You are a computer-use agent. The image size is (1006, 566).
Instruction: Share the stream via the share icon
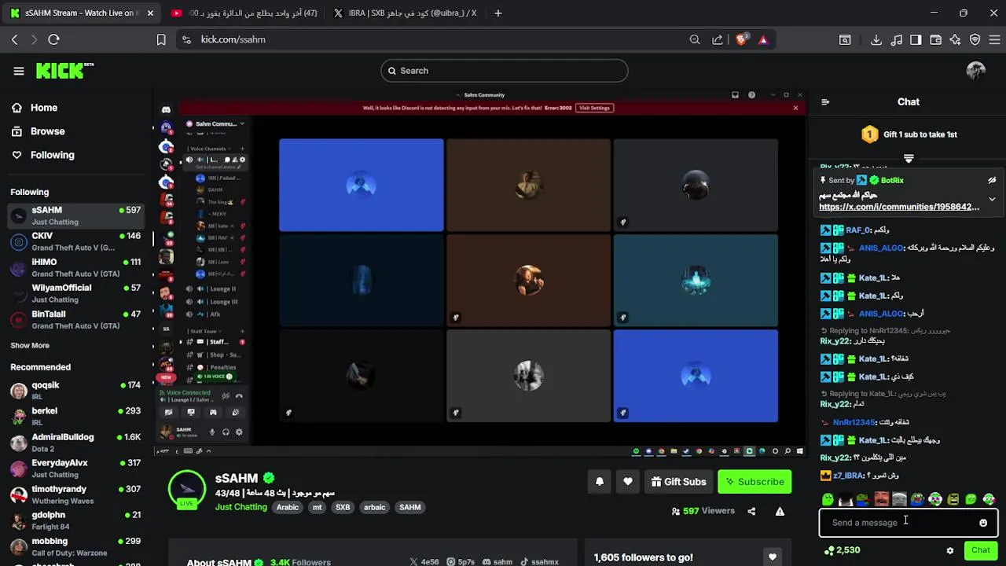tap(751, 511)
